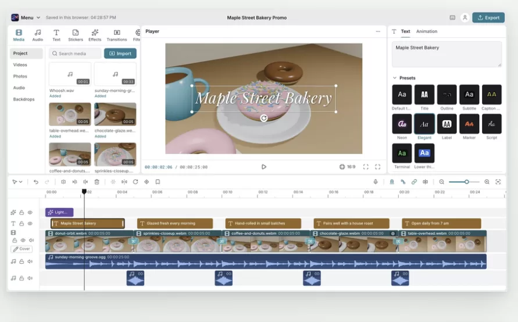Select the Text tab in properties panel
The image size is (518, 322).
pos(405,31)
